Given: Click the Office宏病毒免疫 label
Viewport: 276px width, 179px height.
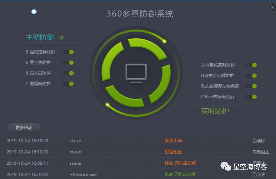Looking at the screenshot, I should pos(218,97).
